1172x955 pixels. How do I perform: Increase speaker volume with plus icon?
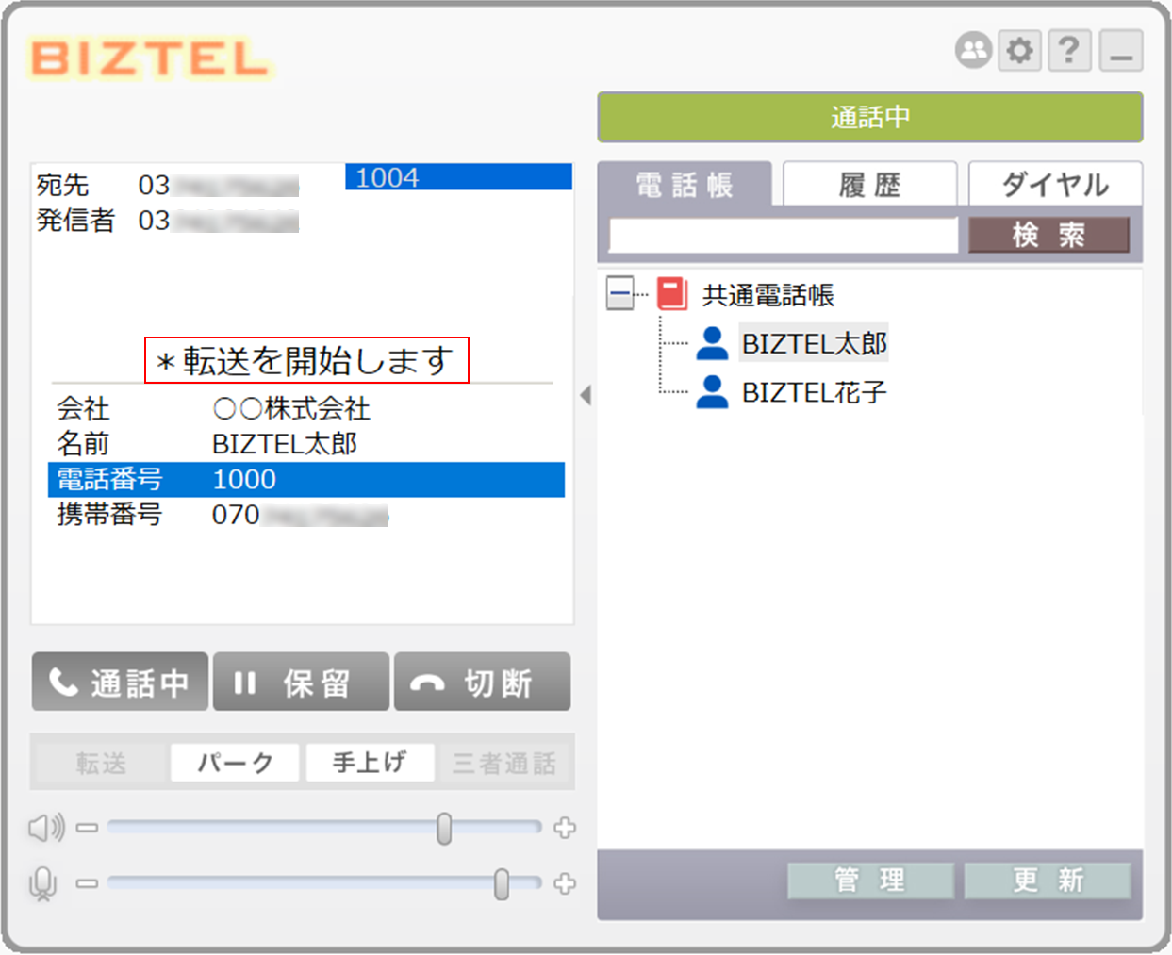pos(565,828)
